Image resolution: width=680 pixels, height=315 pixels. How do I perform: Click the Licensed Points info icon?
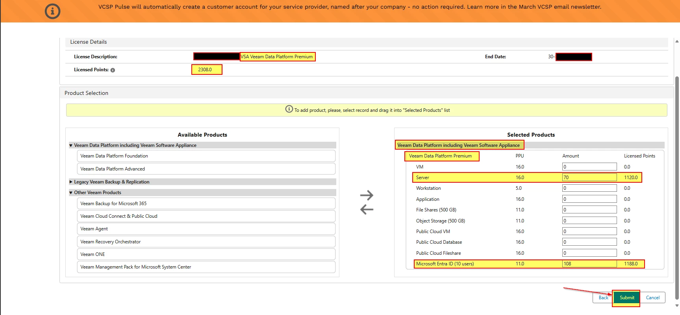pos(113,70)
